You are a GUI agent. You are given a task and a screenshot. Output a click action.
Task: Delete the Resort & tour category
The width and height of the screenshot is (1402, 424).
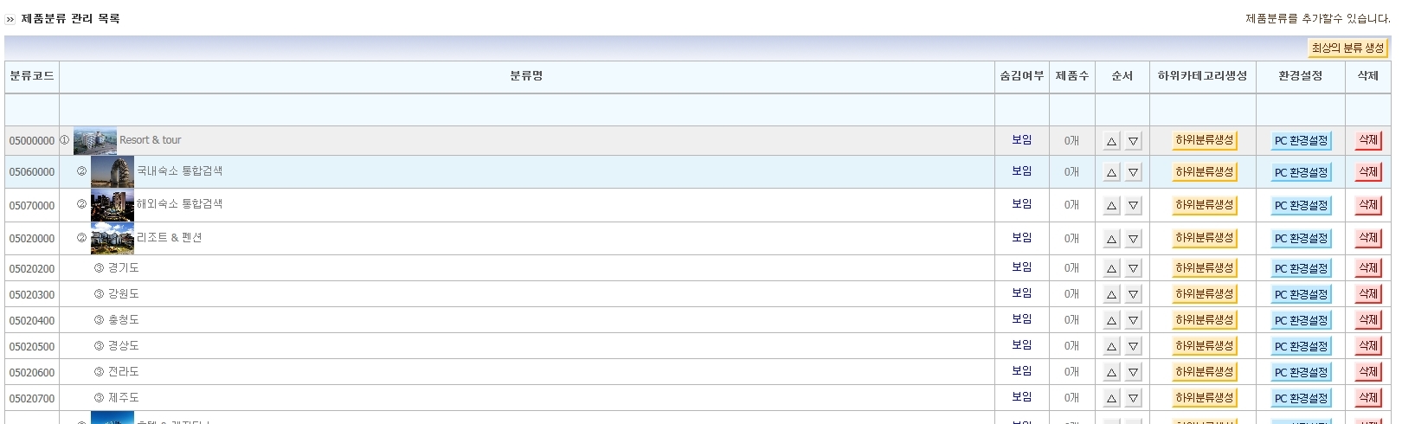[x=1368, y=140]
